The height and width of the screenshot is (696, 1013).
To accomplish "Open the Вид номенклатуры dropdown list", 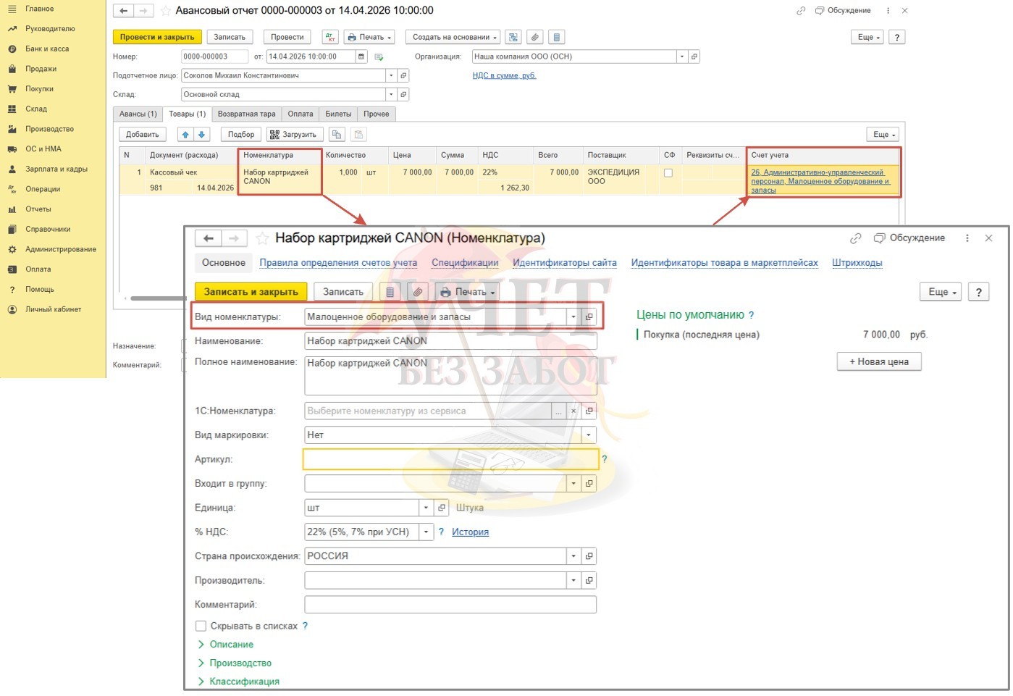I will tap(573, 316).
